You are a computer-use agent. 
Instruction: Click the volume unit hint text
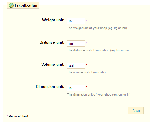click(x=87, y=73)
